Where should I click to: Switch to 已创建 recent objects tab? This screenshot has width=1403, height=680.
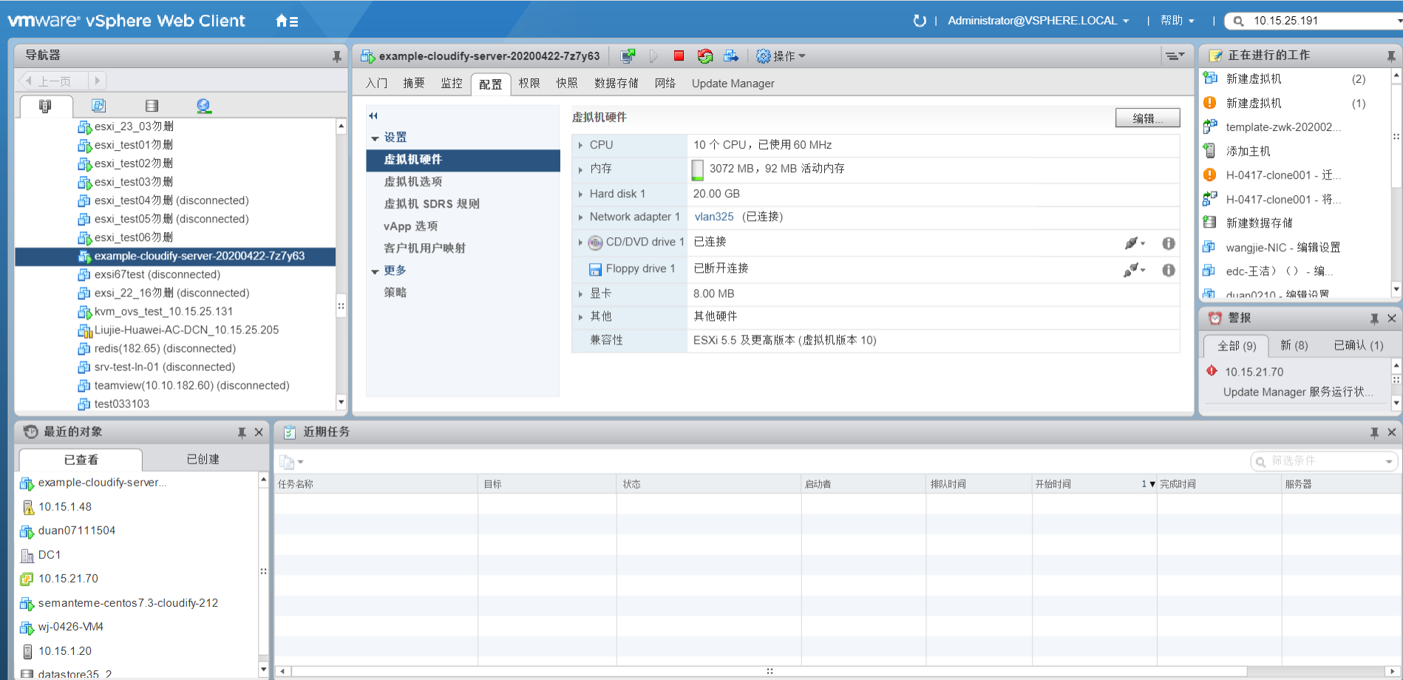coord(203,460)
